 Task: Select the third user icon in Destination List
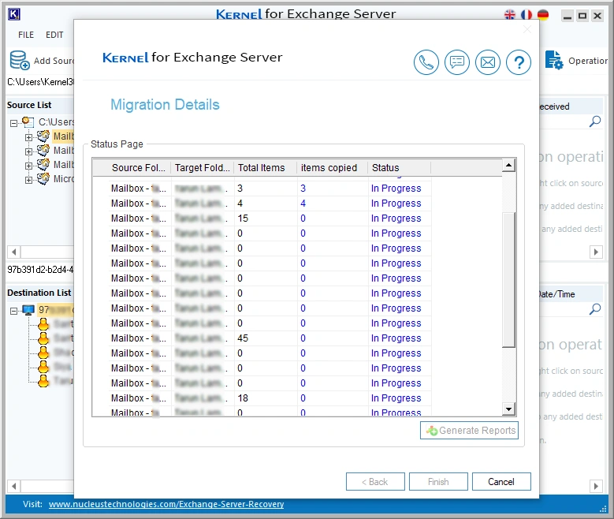43,353
